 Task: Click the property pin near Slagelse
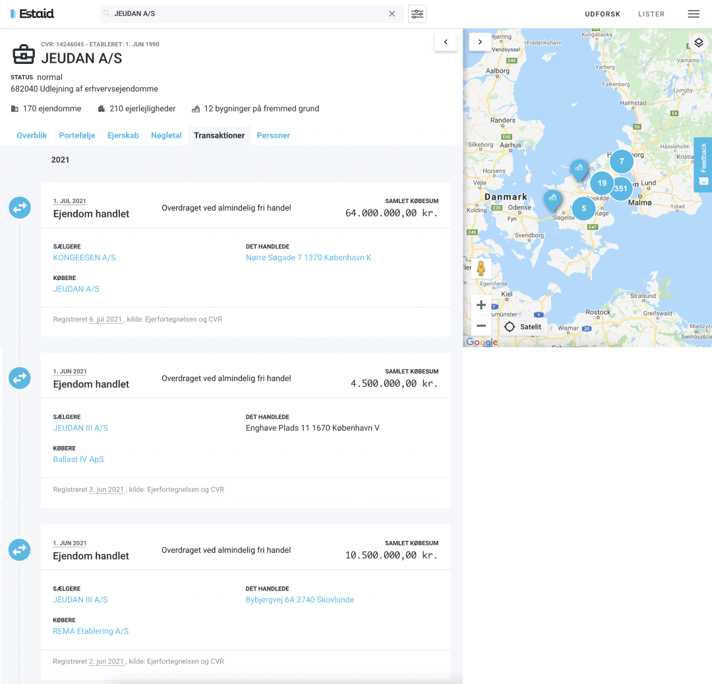tap(552, 199)
